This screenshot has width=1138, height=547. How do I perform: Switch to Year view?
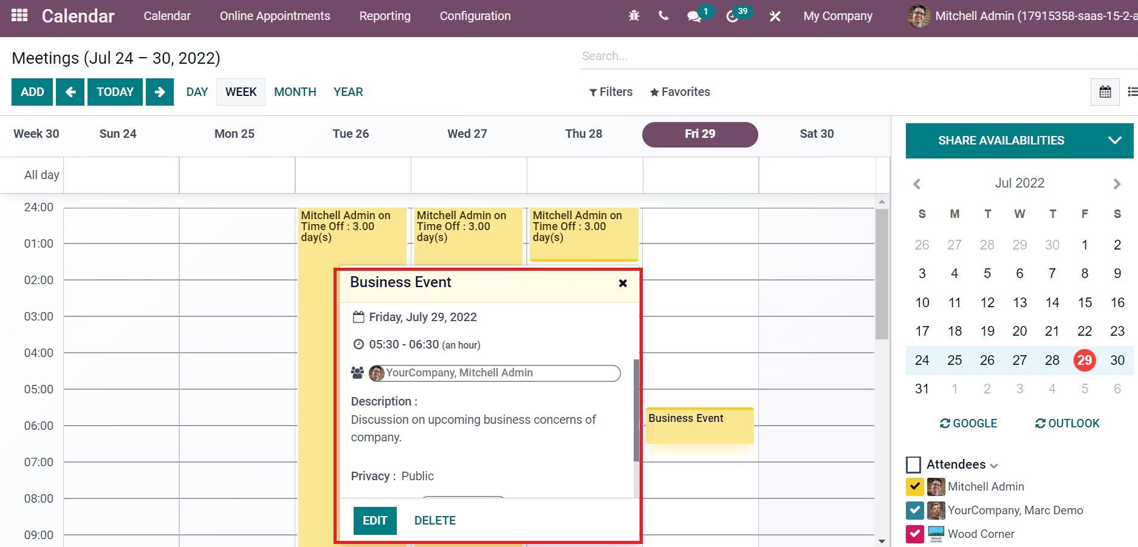(x=348, y=92)
